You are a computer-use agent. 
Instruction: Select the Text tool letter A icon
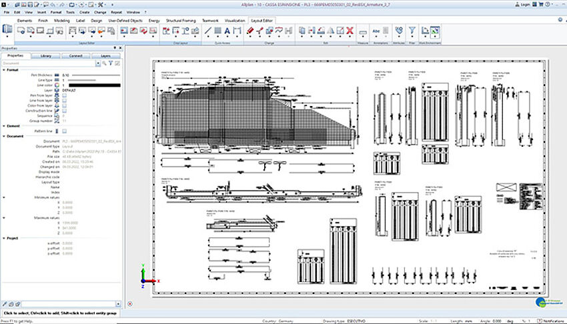click(x=227, y=31)
